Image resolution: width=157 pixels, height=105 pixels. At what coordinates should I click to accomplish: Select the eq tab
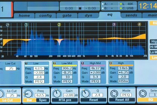110,15
